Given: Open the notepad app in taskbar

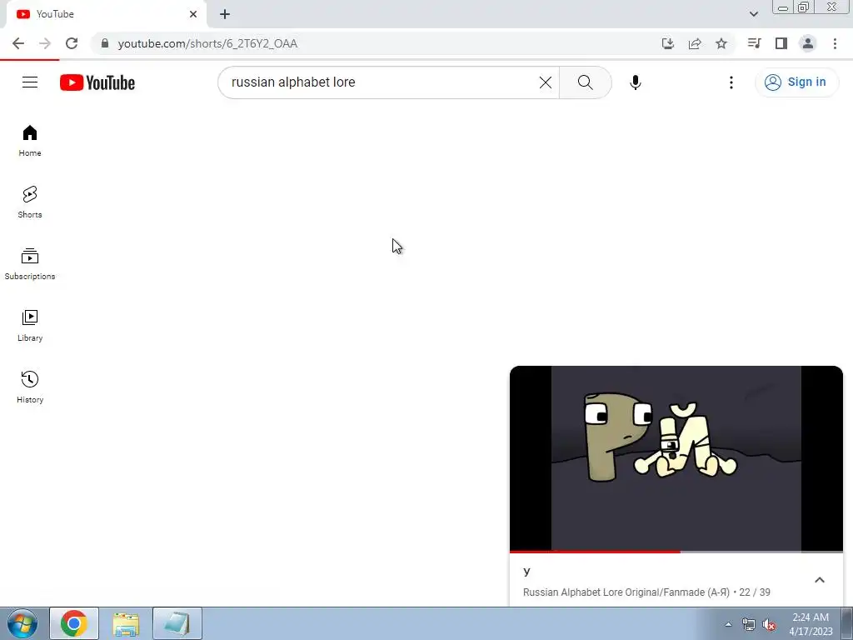Looking at the screenshot, I should click(x=177, y=623).
